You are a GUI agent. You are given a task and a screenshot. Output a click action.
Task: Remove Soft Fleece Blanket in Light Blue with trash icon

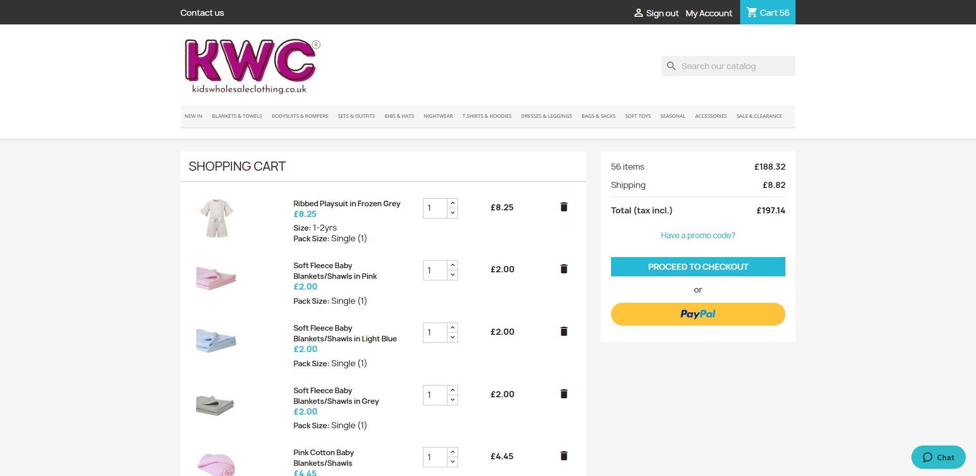tap(564, 331)
